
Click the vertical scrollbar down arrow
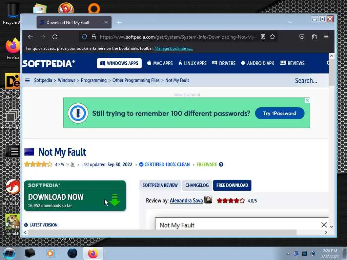tap(331, 227)
